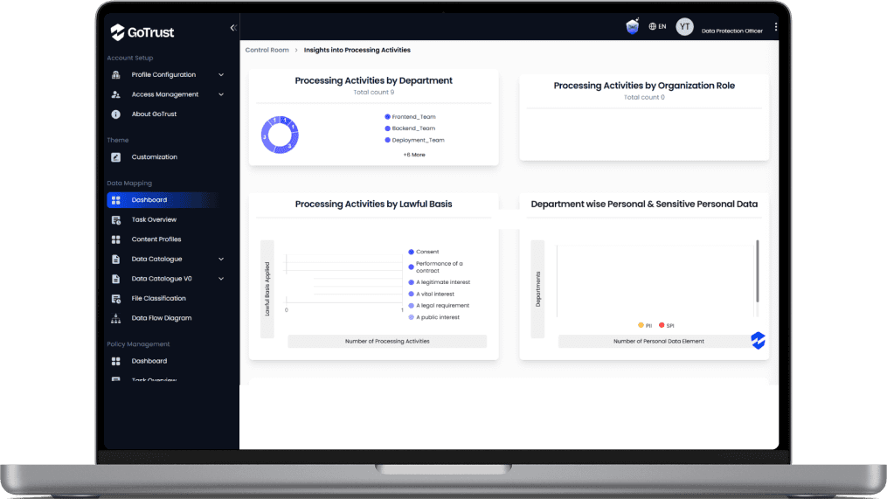Click the globe language icon
Viewport: 887px width, 499px height.
pyautogui.click(x=652, y=26)
